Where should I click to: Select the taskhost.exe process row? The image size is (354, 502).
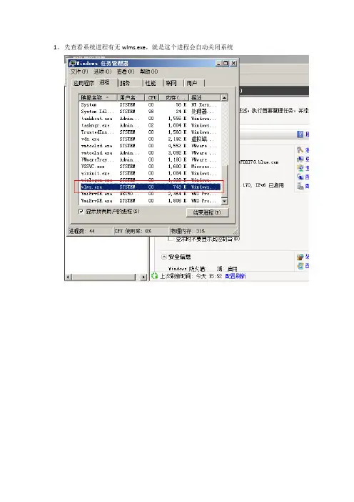150,119
